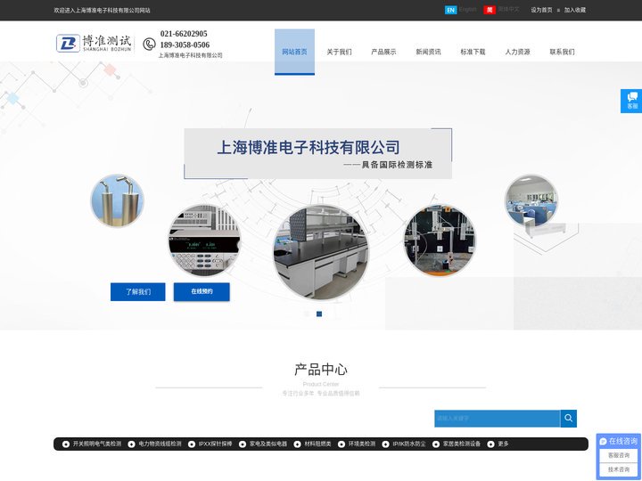Click the 电力物资线缆检测 category

[x=160, y=444]
